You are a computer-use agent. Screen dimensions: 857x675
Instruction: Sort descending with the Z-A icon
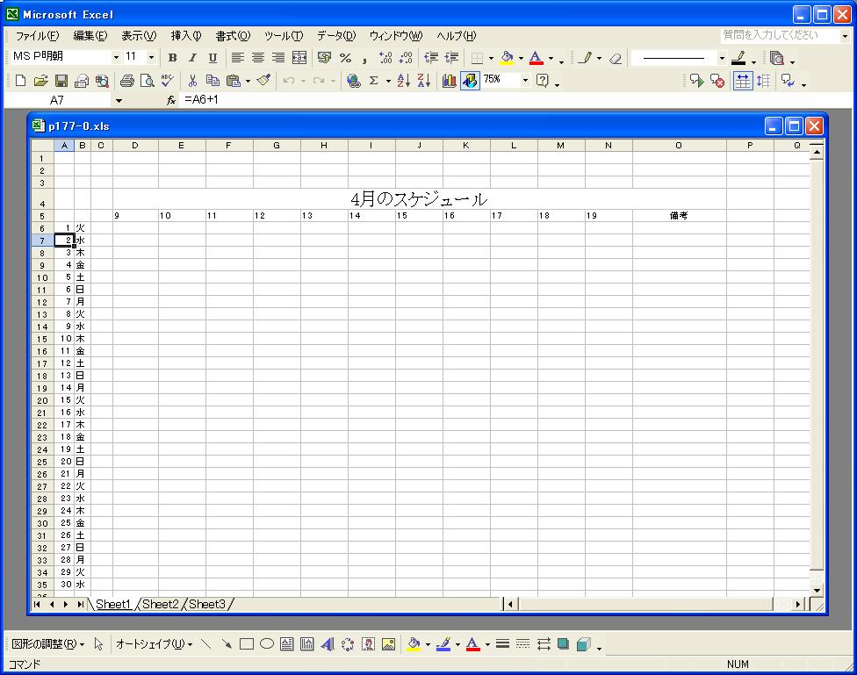click(x=423, y=81)
